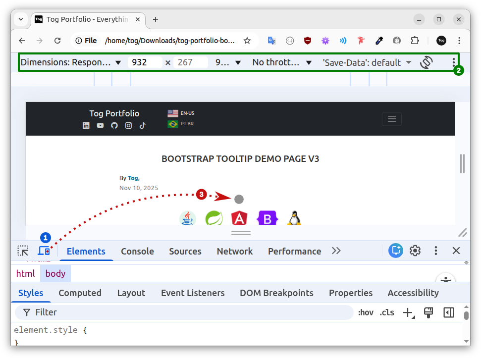Toggle rendering emulations paintbrush icon

(x=428, y=312)
